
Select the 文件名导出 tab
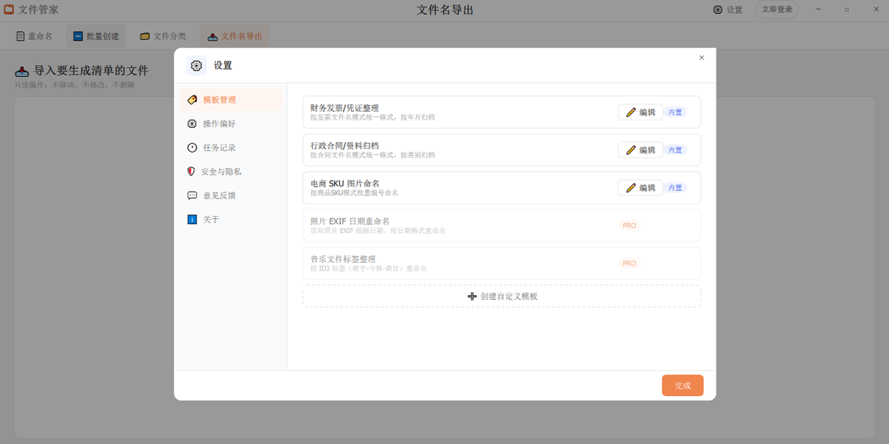(234, 36)
